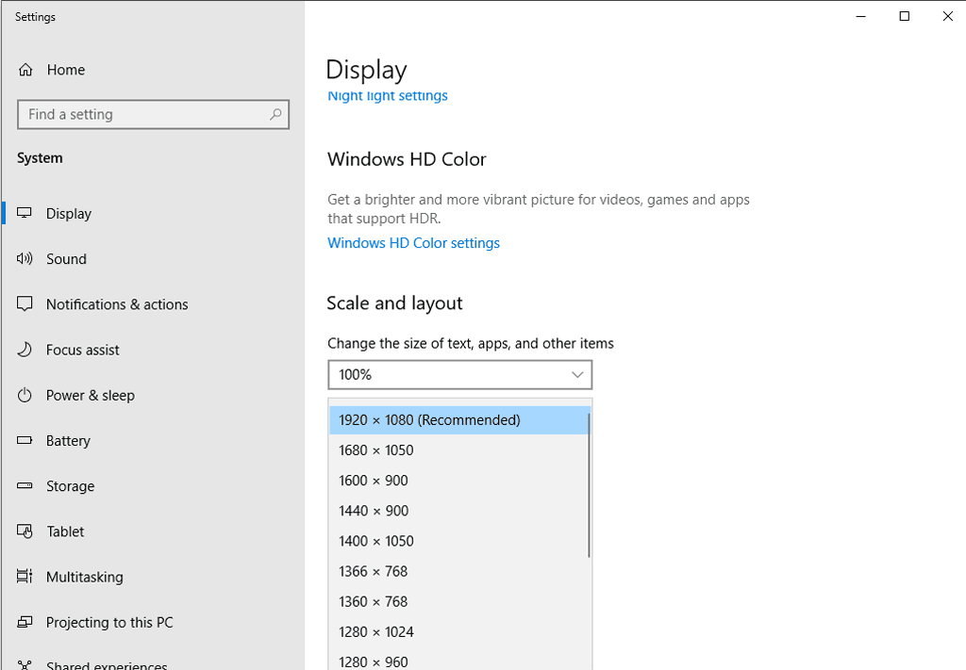Open Power & sleep settings icon
The width and height of the screenshot is (966, 670).
tap(25, 395)
